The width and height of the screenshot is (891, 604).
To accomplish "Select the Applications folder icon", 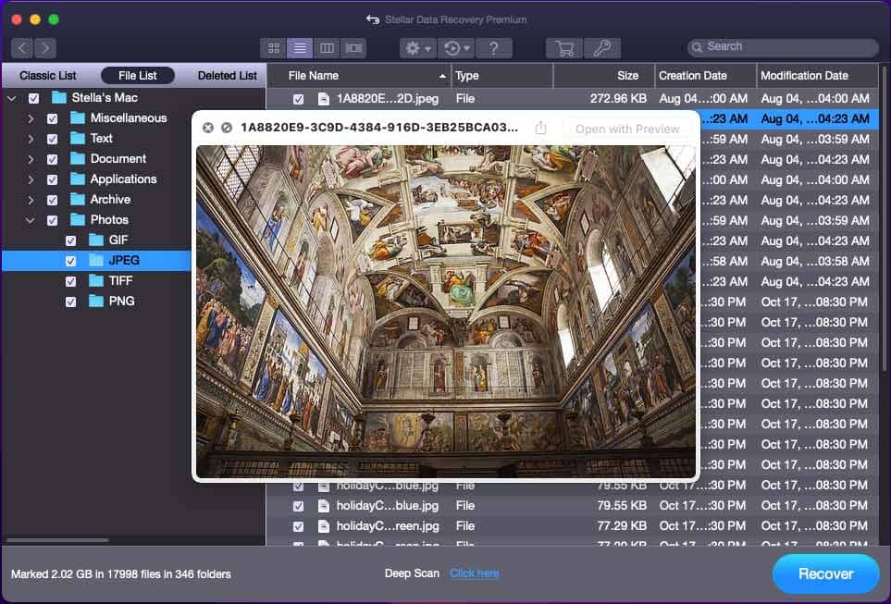I will click(x=78, y=179).
